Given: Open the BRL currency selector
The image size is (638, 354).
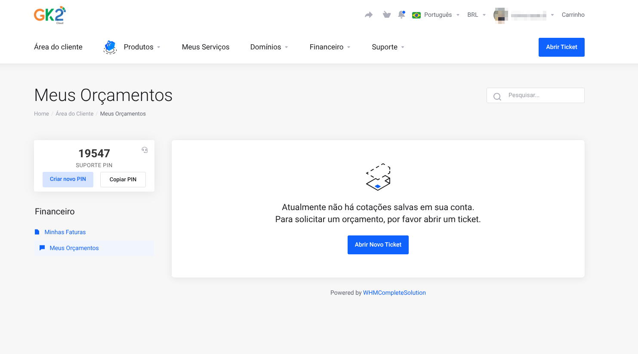Looking at the screenshot, I should pos(476,15).
